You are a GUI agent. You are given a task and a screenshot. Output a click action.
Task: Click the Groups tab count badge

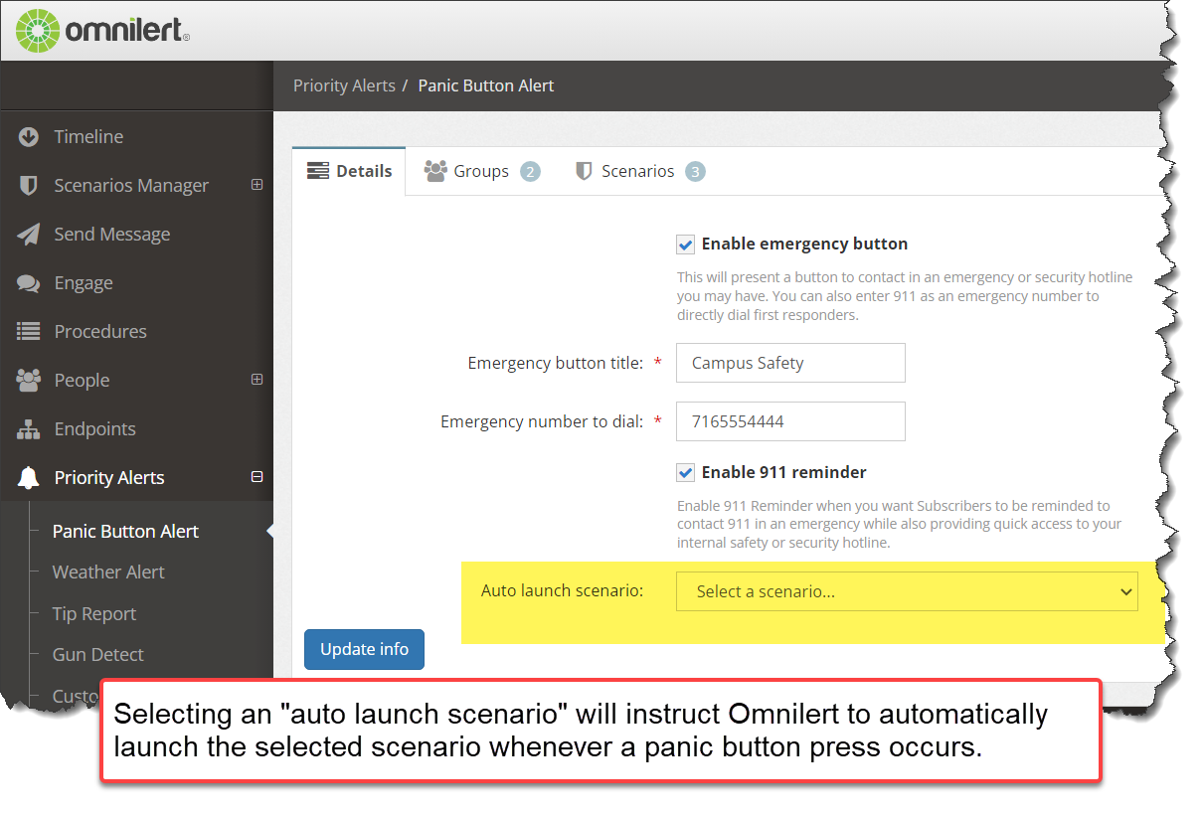coord(530,172)
